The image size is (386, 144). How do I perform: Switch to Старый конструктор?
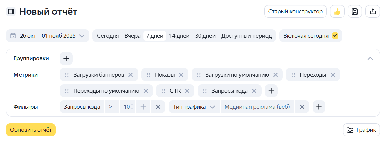[x=295, y=12]
